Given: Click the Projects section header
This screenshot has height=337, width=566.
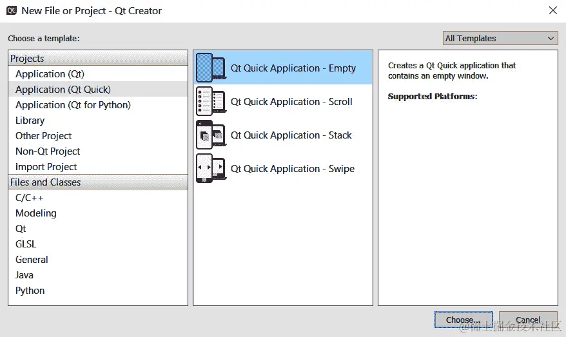Looking at the screenshot, I should click(x=98, y=59).
